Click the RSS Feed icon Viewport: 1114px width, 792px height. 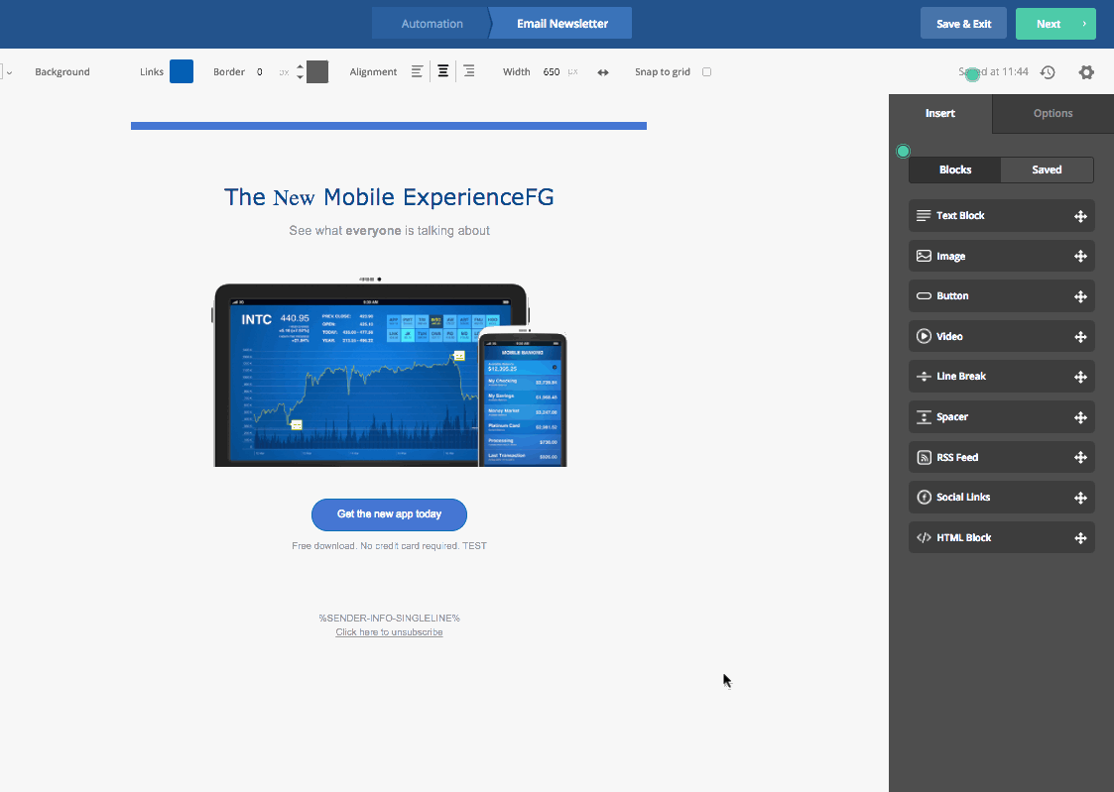click(924, 458)
